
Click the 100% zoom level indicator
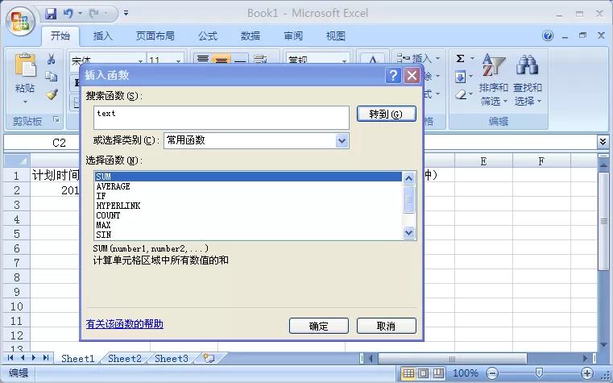point(466,373)
